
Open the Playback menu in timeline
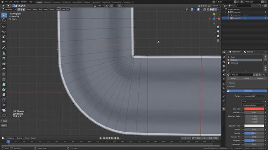pyautogui.click(x=11, y=138)
